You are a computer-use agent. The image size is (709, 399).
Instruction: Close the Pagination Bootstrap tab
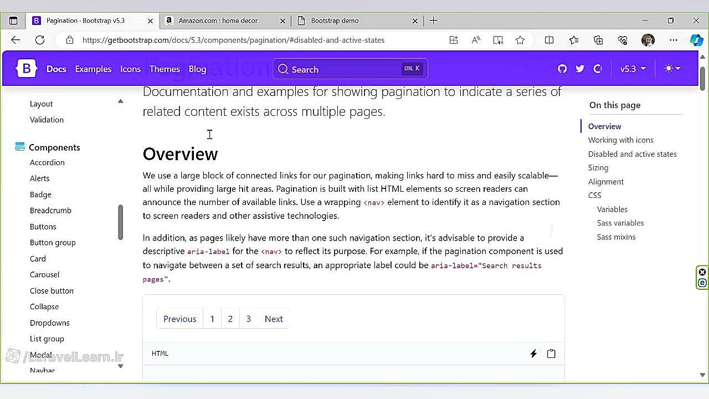tap(150, 21)
